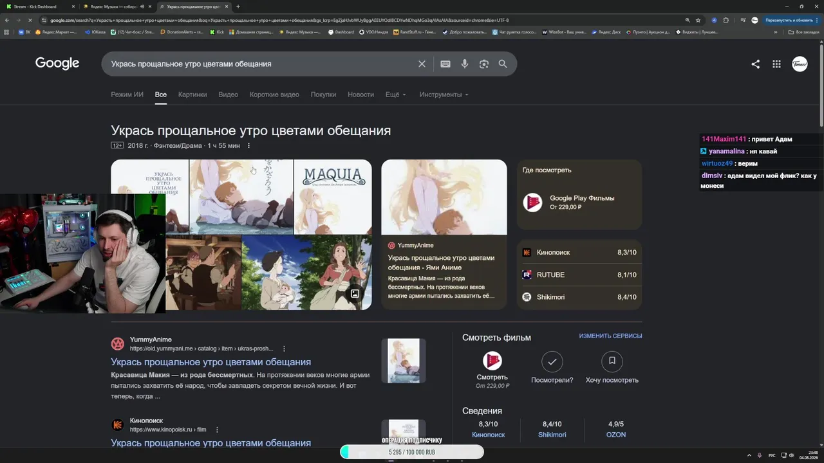Open the Кинопоиск 8,3/10 rating row
Image resolution: width=824 pixels, height=463 pixels.
click(x=579, y=253)
